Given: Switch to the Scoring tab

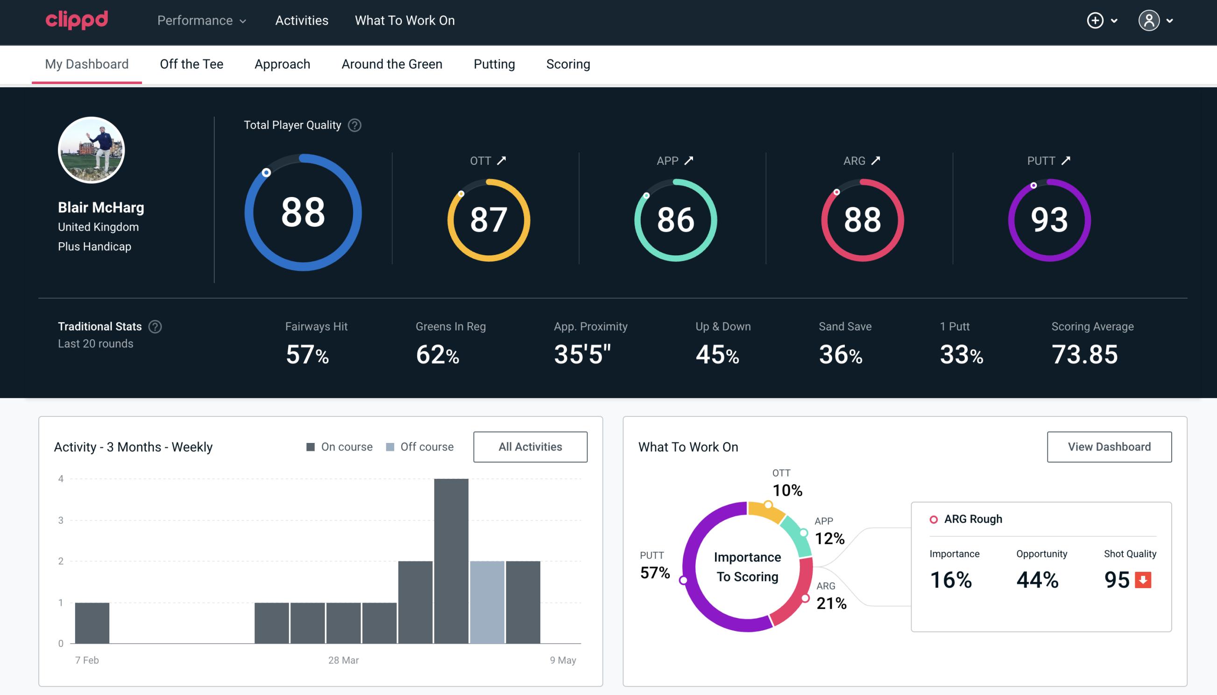Looking at the screenshot, I should tap(568, 64).
